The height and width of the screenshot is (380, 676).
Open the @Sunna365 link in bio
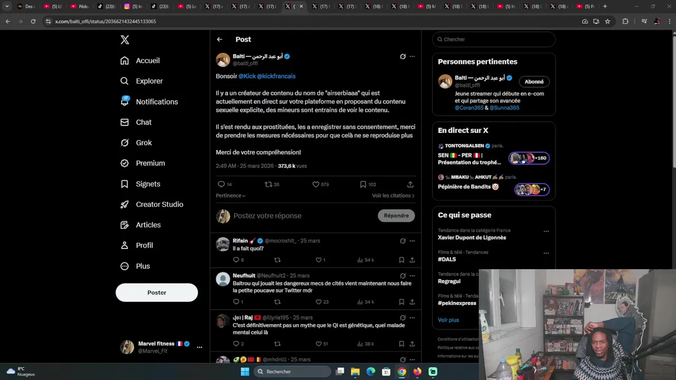[504, 108]
